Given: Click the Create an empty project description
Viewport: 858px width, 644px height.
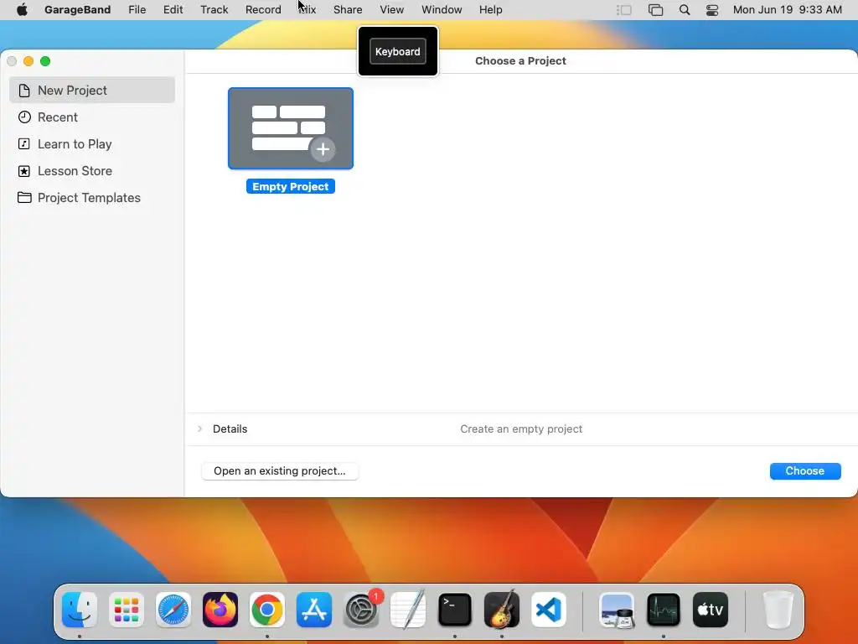Looking at the screenshot, I should click(521, 428).
